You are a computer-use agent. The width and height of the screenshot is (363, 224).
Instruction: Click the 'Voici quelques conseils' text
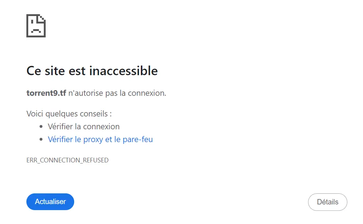(69, 114)
